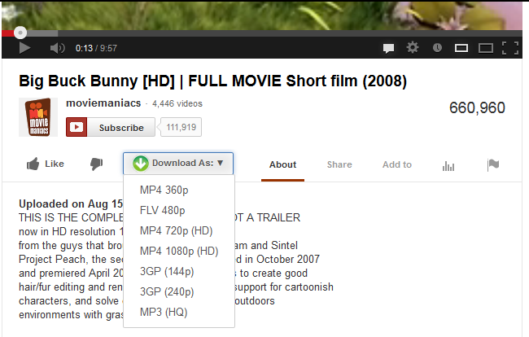Click the green download arrow icon
Viewport: 529px width, 337px height.
click(140, 164)
